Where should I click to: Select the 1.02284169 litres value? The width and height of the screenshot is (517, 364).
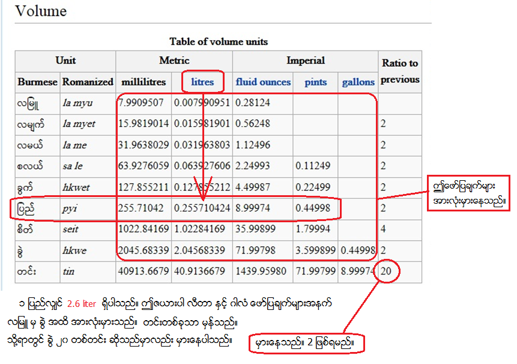pos(199,229)
